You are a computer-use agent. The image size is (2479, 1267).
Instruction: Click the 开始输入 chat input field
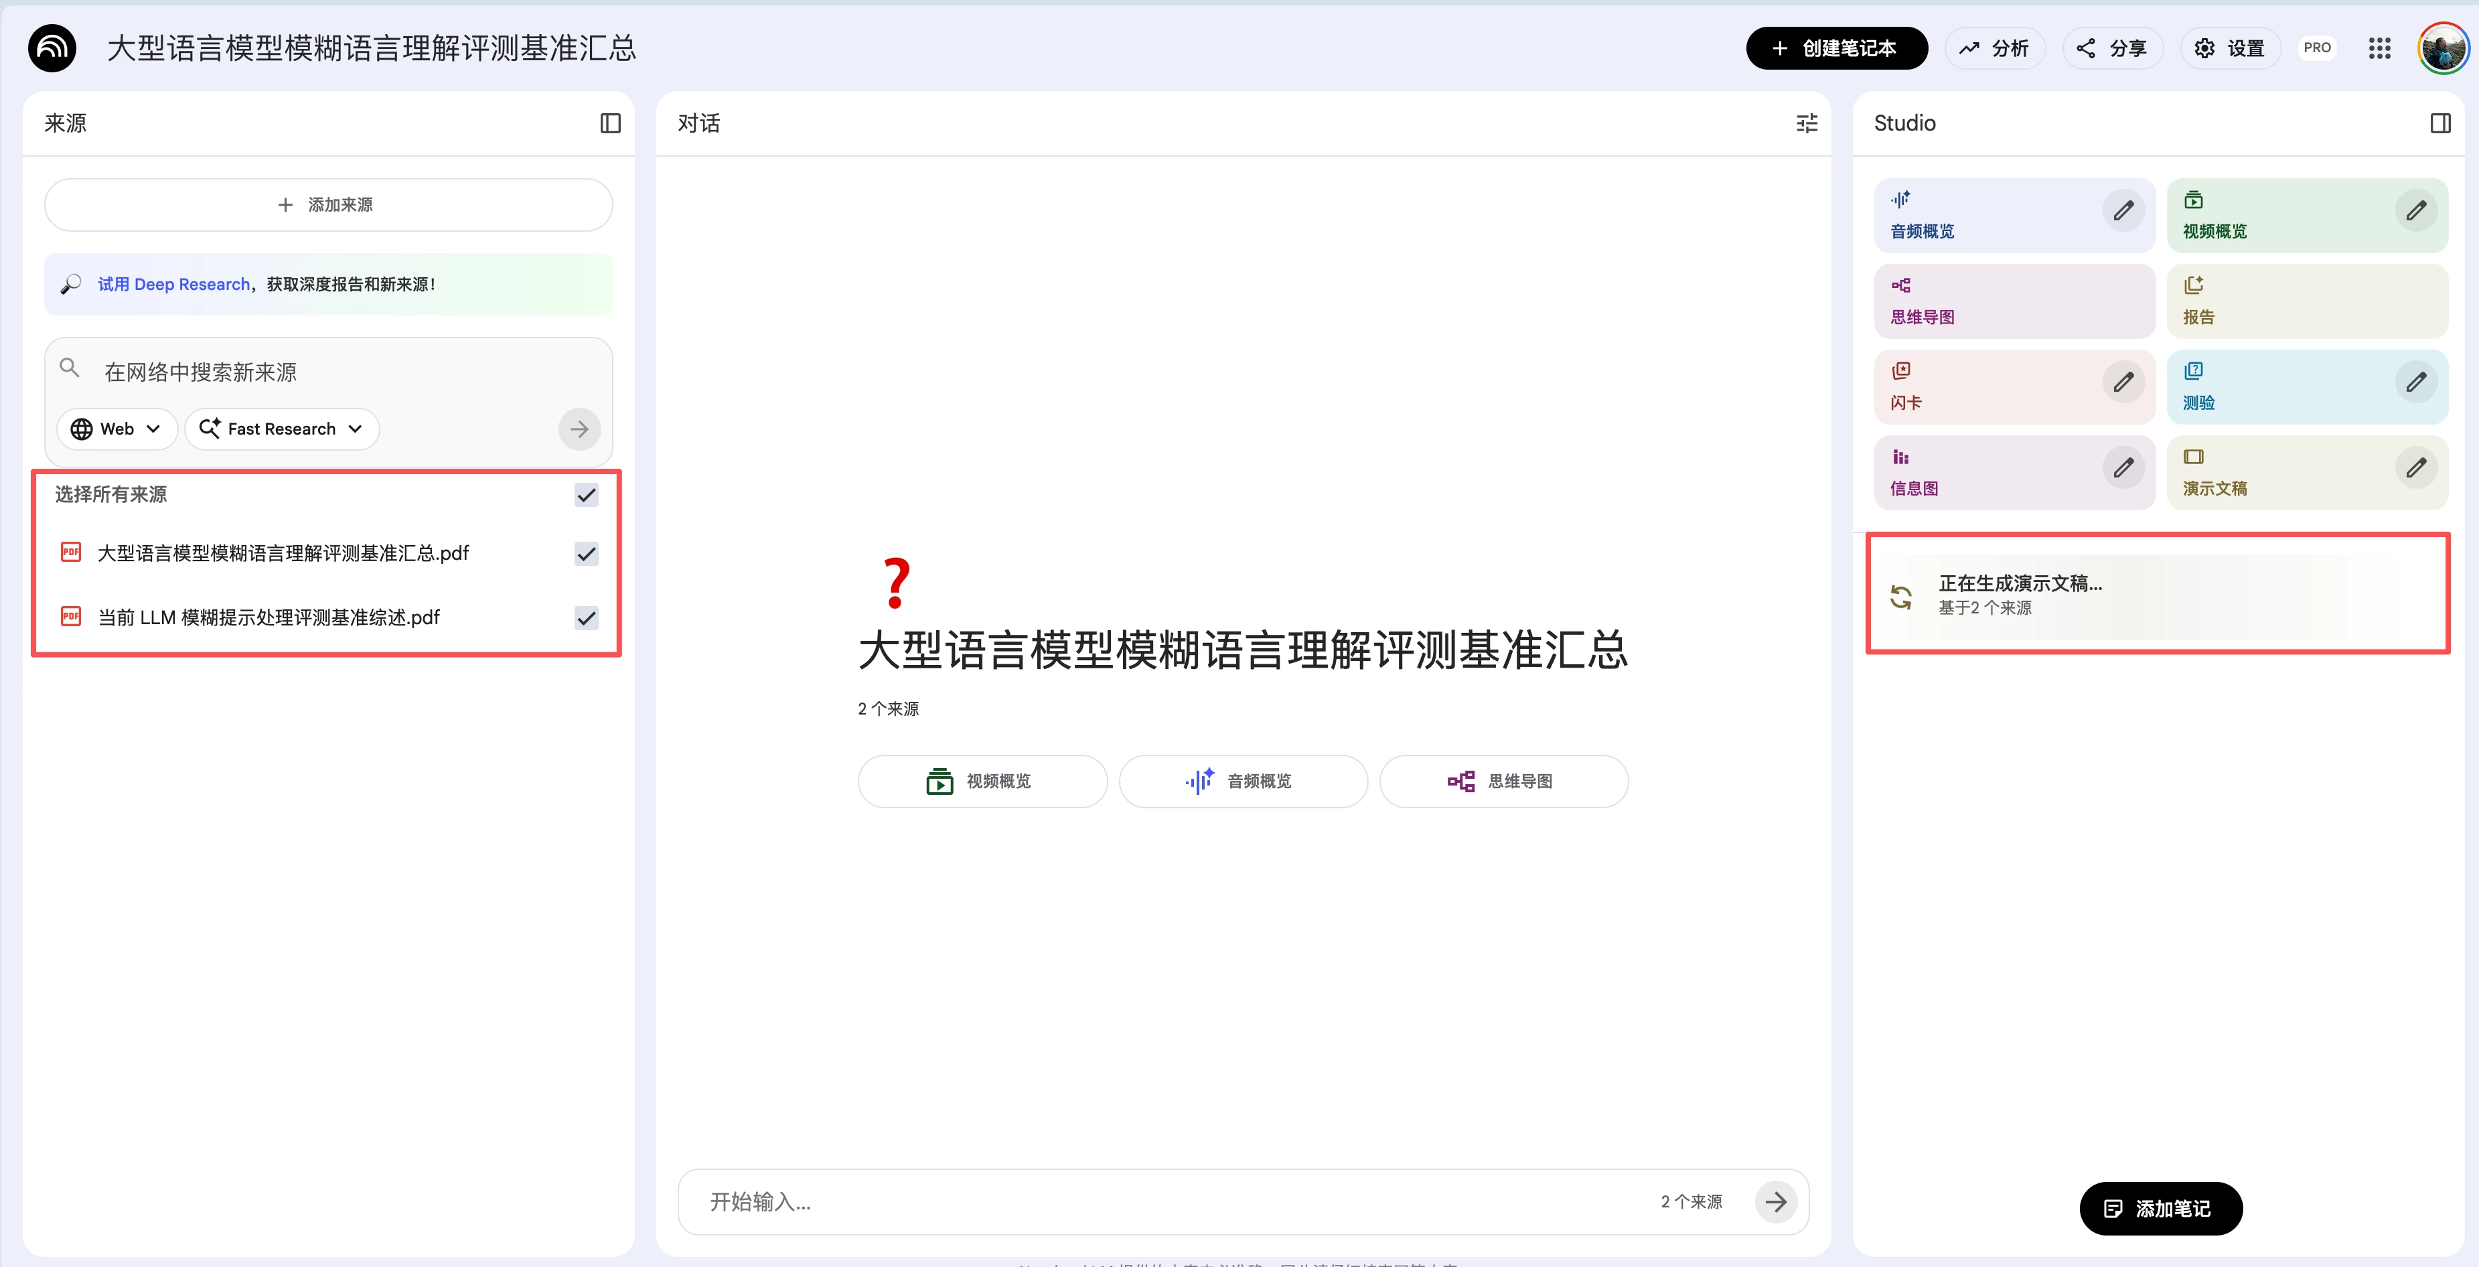(x=1155, y=1201)
